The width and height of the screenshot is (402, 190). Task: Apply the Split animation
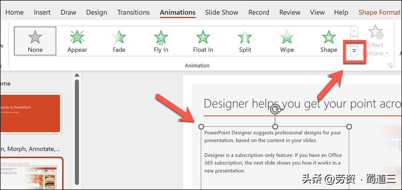tap(245, 41)
